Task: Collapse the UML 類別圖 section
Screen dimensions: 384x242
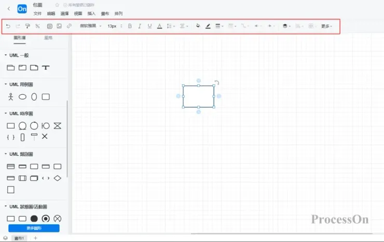Action: tap(6, 154)
